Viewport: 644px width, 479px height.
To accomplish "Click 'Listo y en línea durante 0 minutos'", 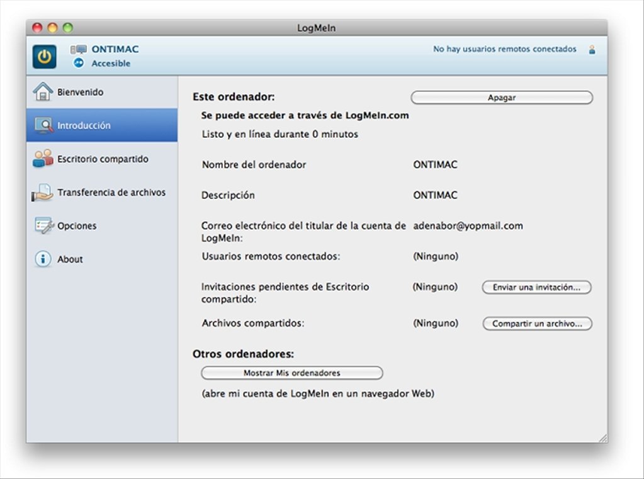I will coord(280,134).
